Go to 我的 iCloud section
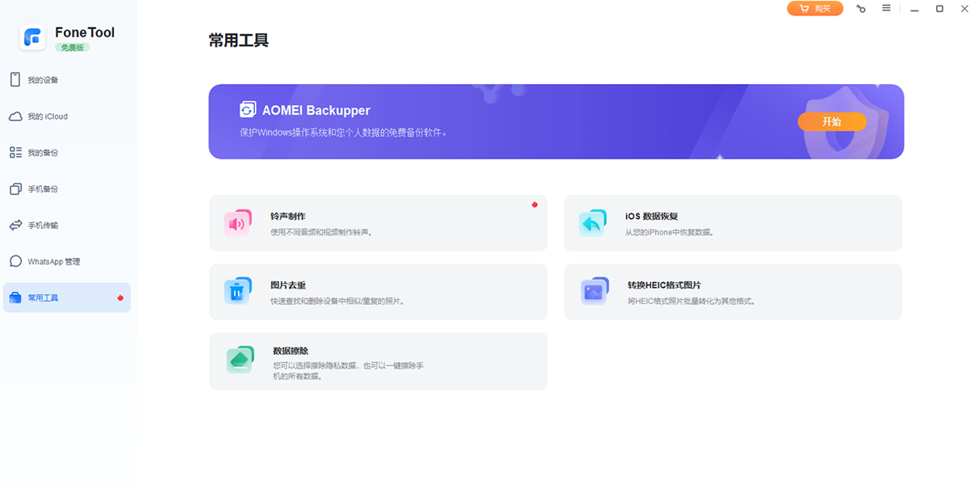971x485 pixels. tap(66, 116)
